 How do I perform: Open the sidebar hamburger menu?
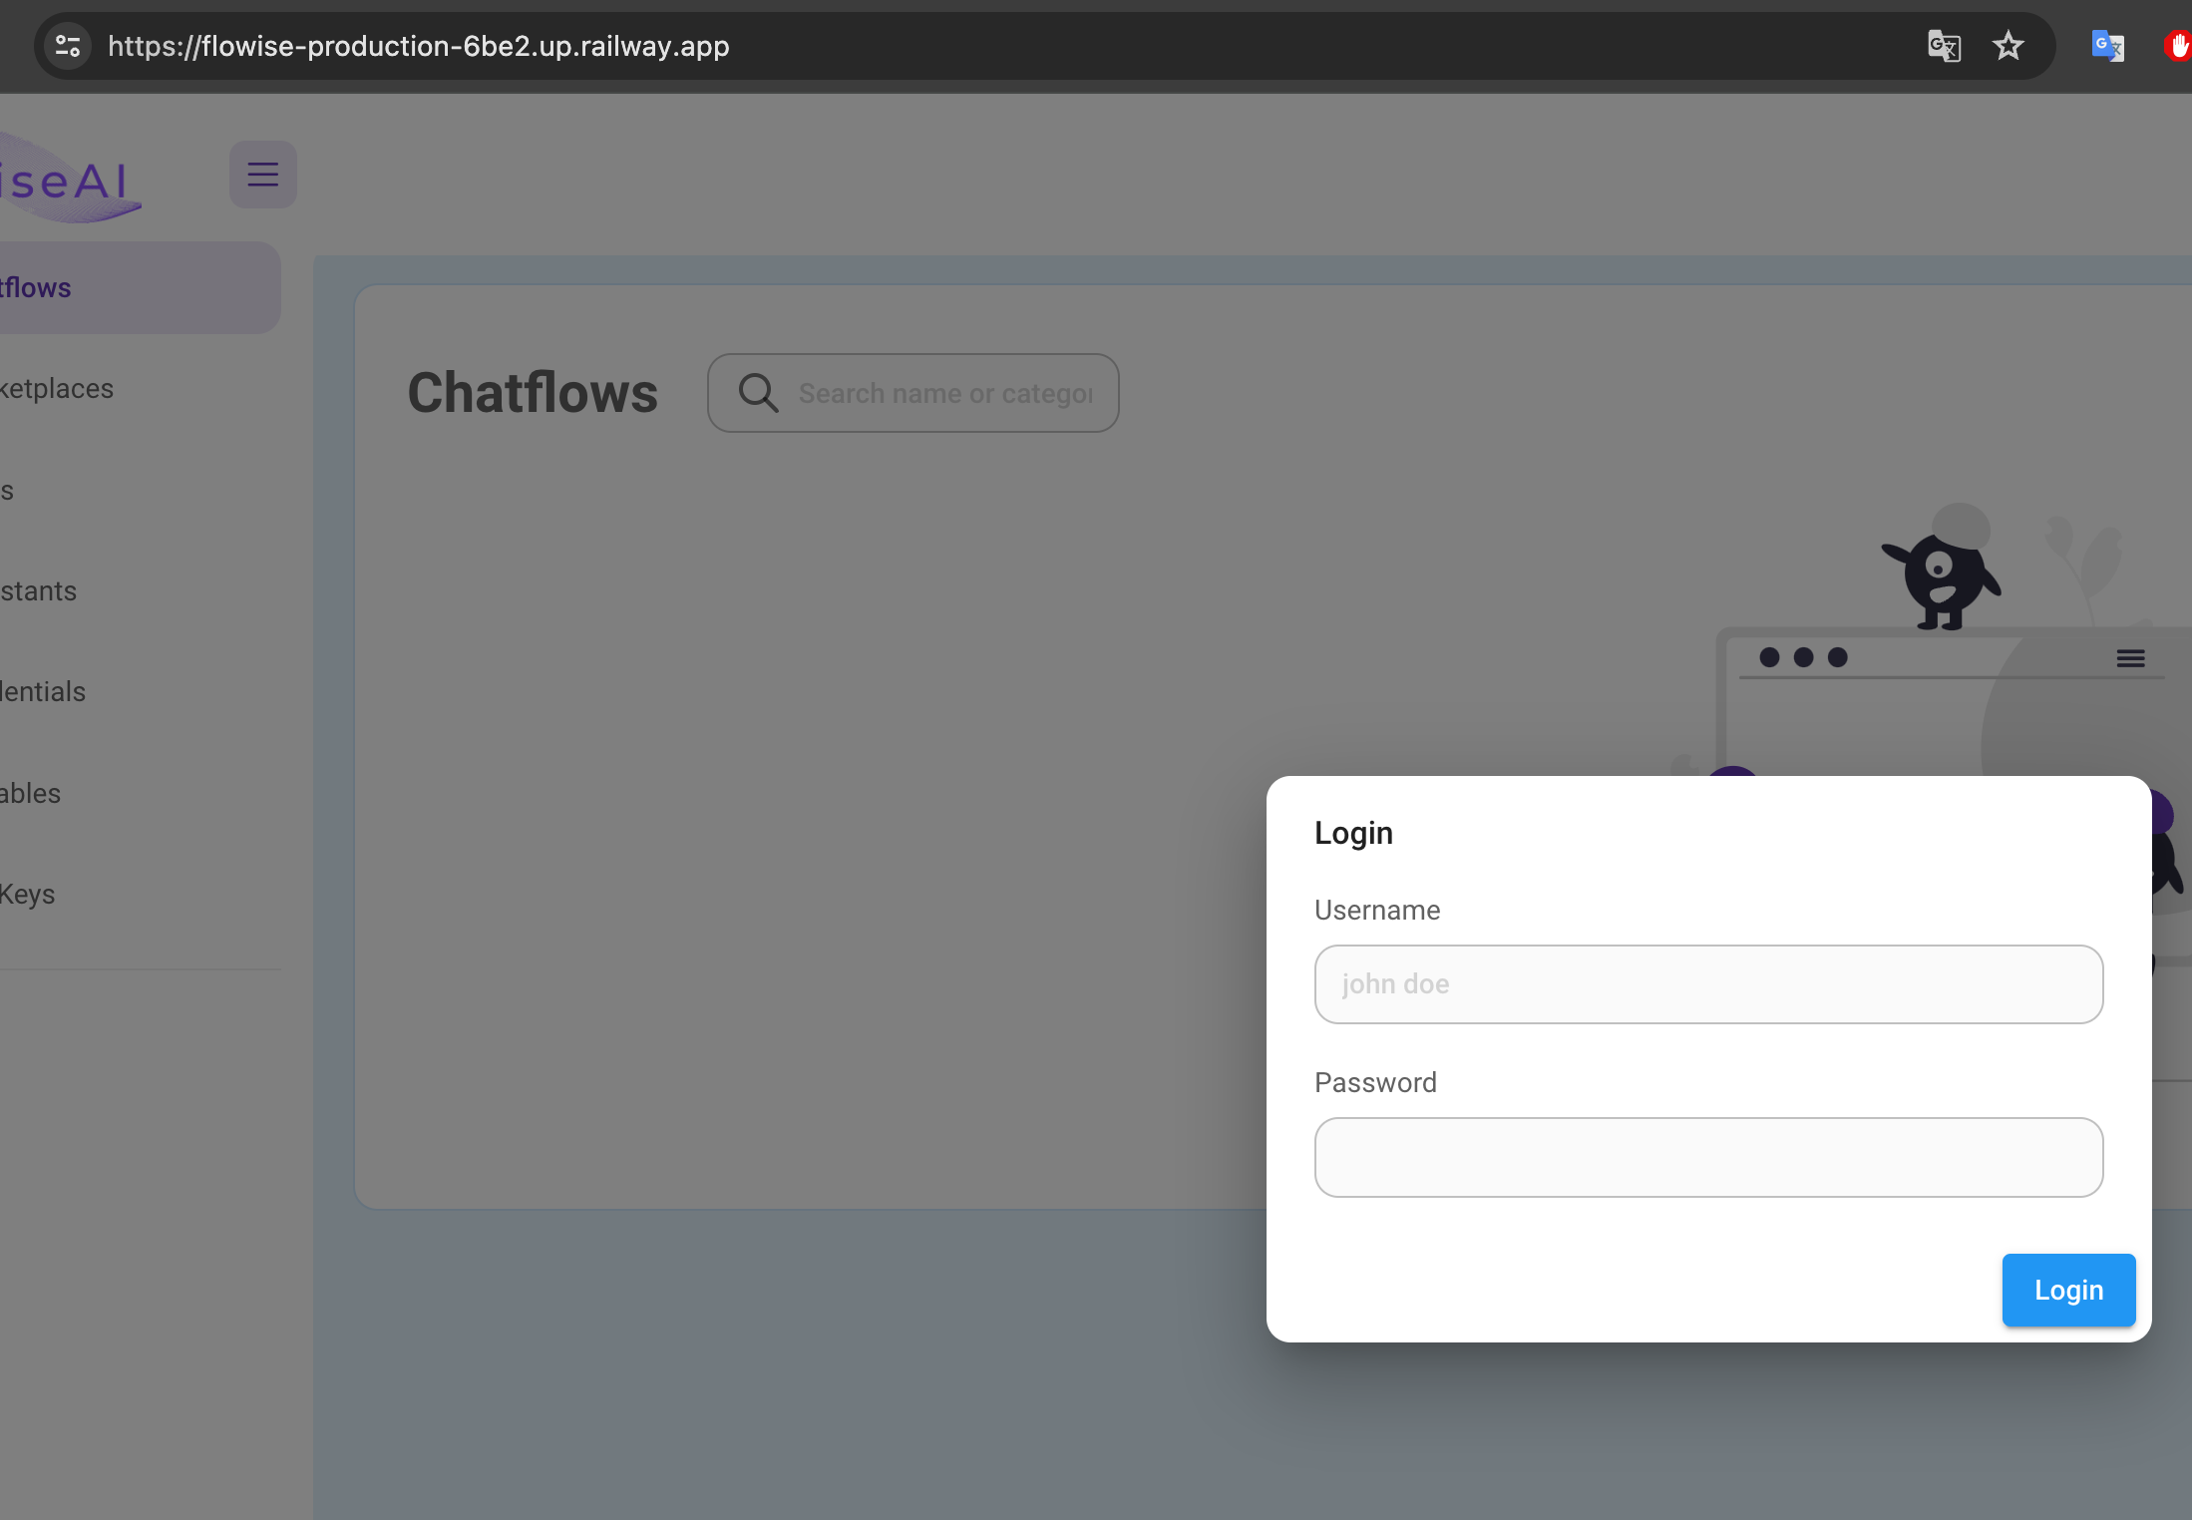tap(262, 174)
